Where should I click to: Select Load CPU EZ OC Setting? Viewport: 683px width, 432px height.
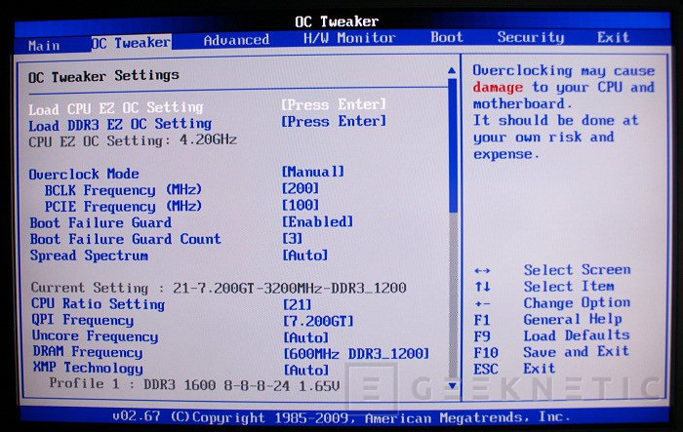[x=116, y=107]
